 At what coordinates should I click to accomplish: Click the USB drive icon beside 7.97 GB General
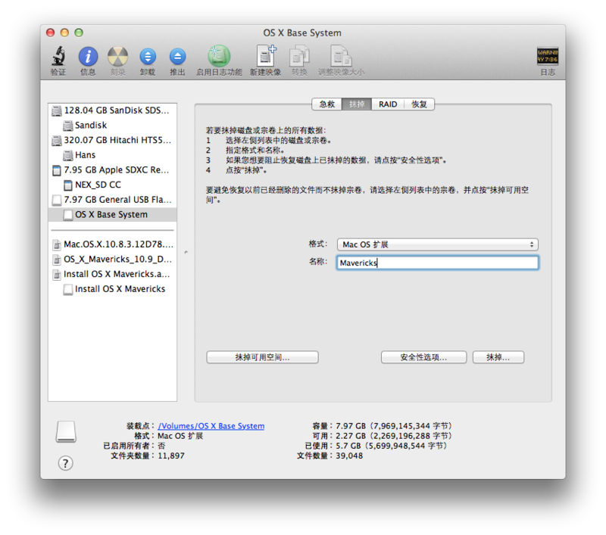click(x=56, y=200)
